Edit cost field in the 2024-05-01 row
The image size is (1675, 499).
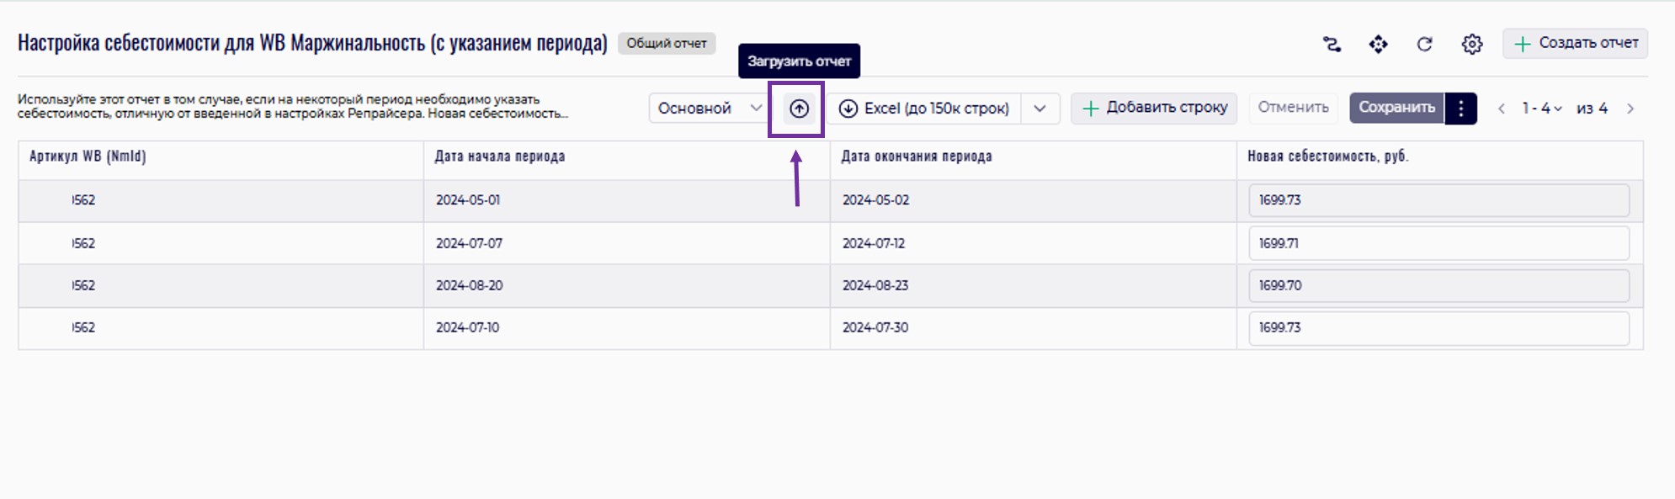click(1439, 200)
